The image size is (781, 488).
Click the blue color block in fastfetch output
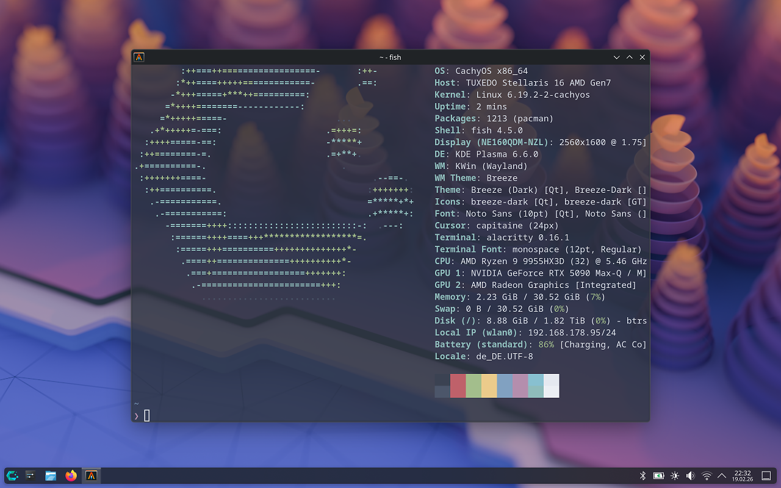click(505, 386)
